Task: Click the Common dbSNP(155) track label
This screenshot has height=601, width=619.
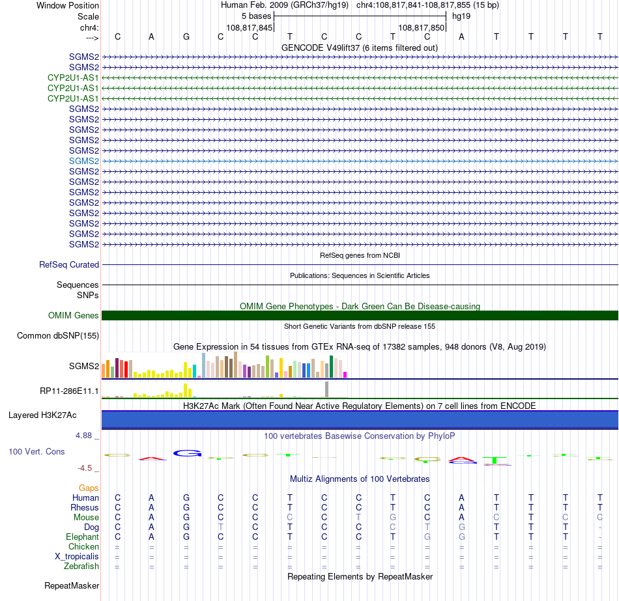Action: 58,336
